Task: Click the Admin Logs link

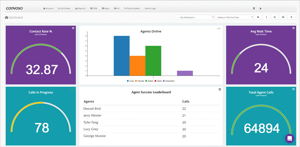Action: click(x=150, y=8)
